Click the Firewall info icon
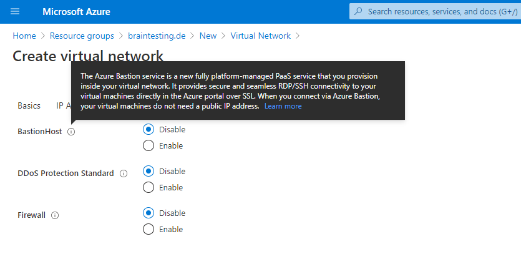Image resolution: width=521 pixels, height=264 pixels. click(55, 215)
